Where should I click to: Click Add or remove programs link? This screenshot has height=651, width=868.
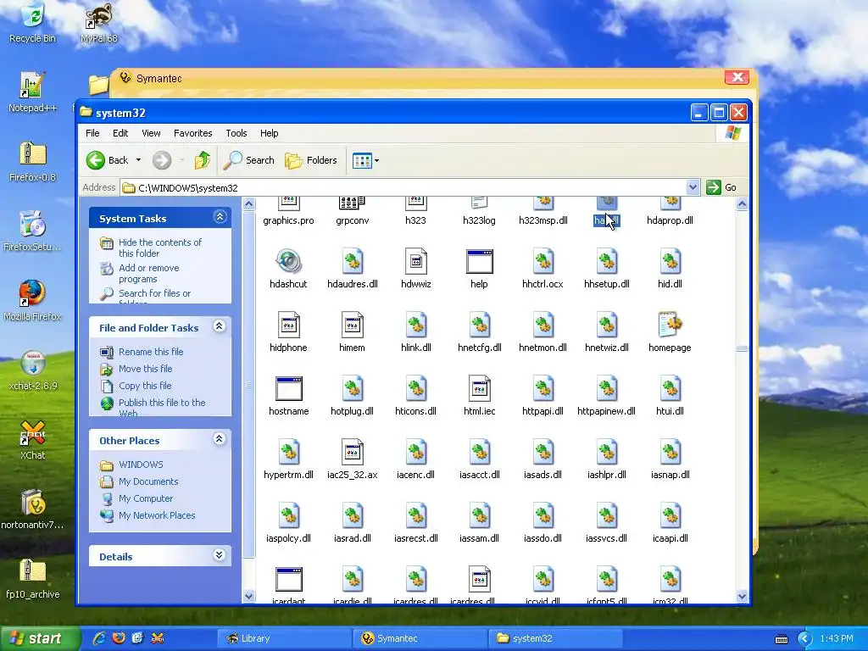click(x=149, y=274)
